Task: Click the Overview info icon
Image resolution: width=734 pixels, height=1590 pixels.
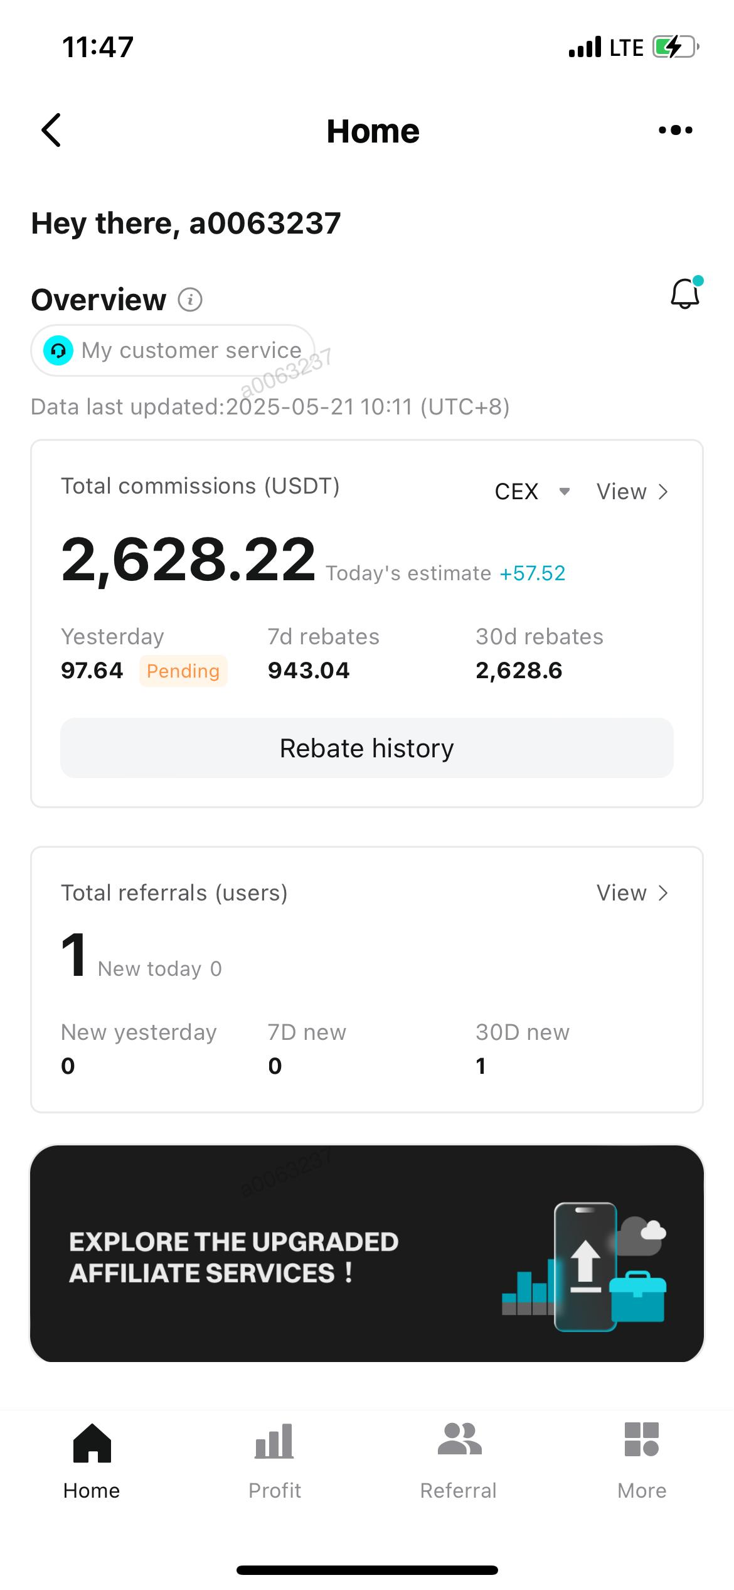Action: point(190,300)
